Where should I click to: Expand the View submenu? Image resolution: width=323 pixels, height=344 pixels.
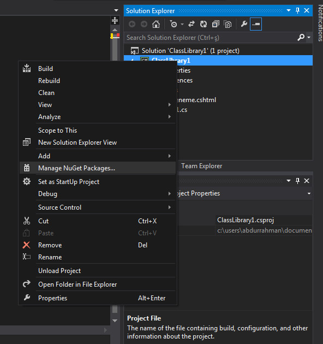(x=98, y=105)
